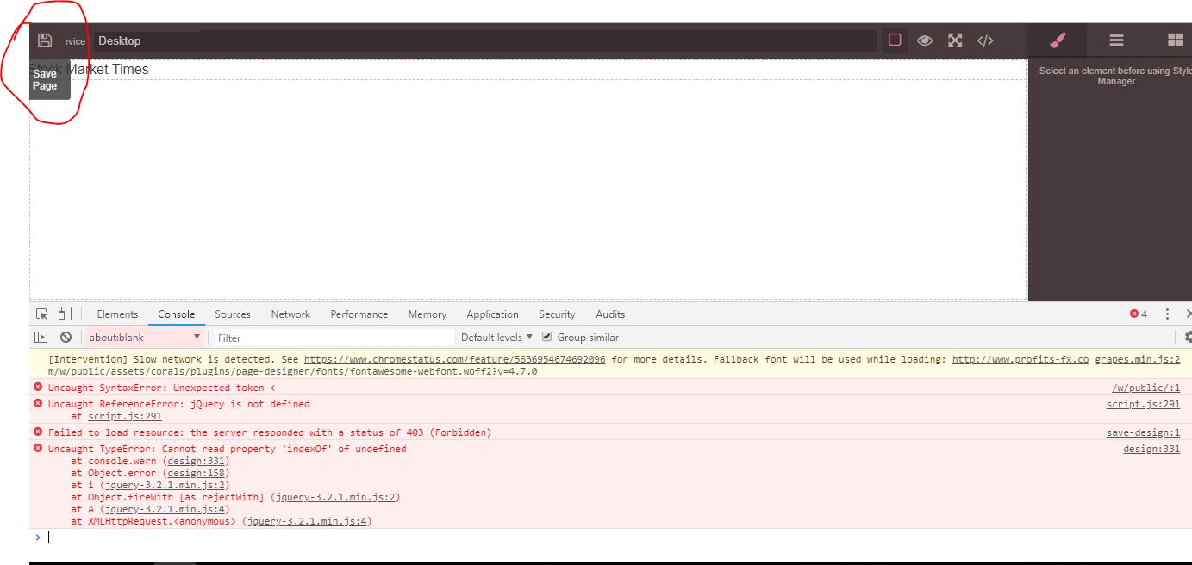
Task: Open the grapes.min.js:2 source link
Action: pyautogui.click(x=1137, y=359)
